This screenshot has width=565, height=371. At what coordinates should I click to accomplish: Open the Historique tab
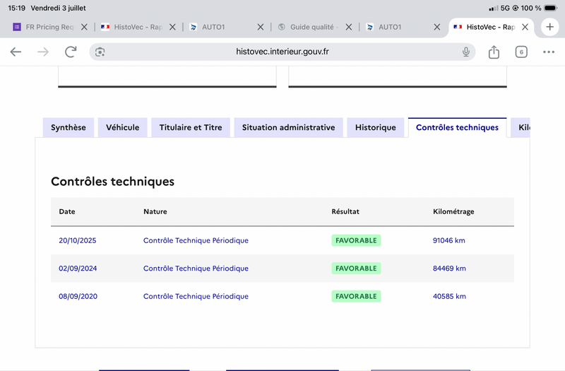(x=376, y=127)
